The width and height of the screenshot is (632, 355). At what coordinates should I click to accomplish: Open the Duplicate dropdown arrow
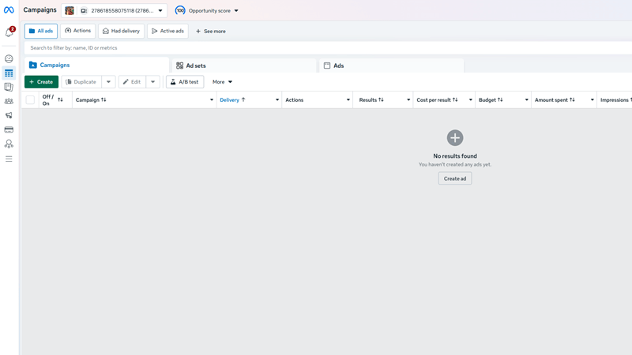pyautogui.click(x=108, y=82)
